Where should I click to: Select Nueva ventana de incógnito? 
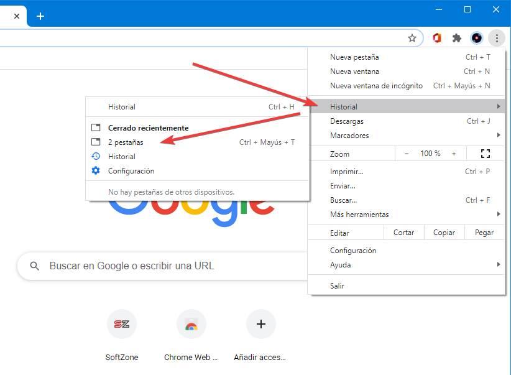tap(376, 86)
